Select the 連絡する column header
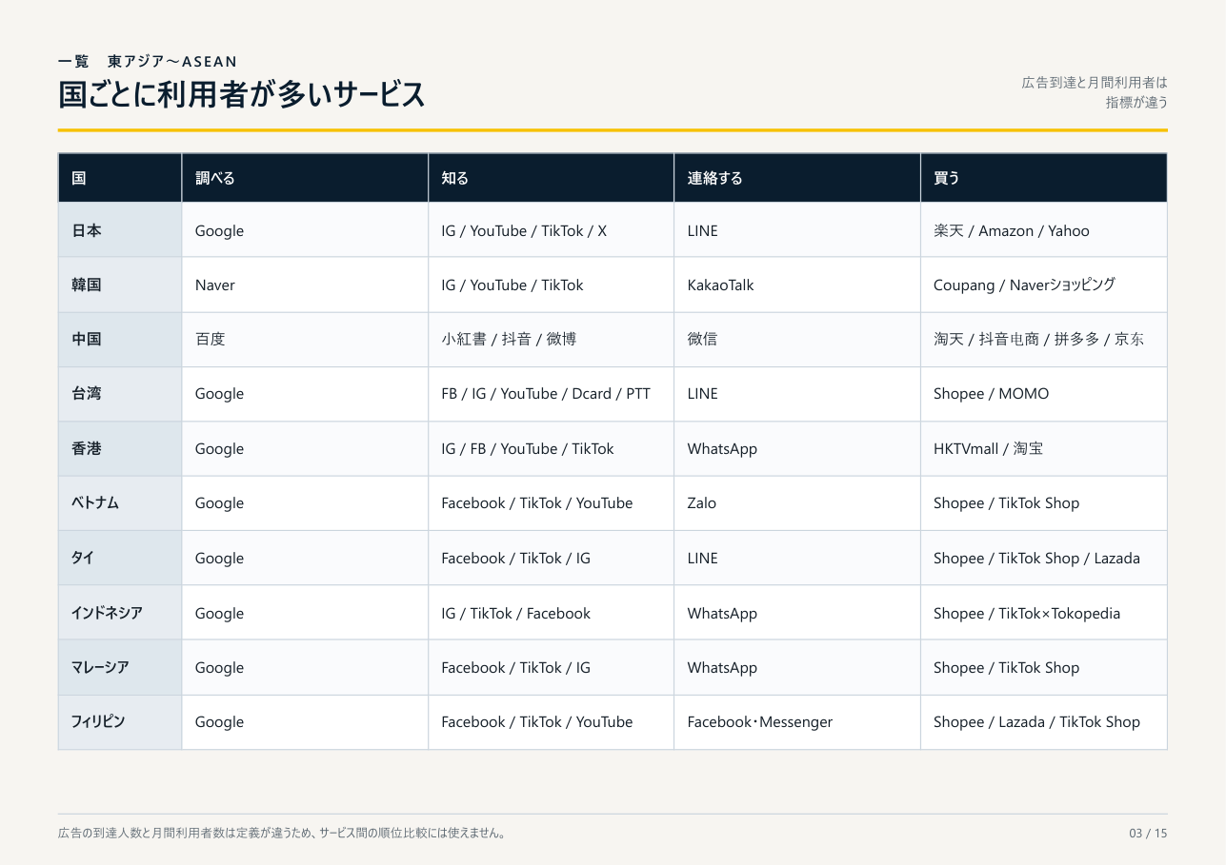Image resolution: width=1226 pixels, height=865 pixels. pyautogui.click(x=797, y=178)
